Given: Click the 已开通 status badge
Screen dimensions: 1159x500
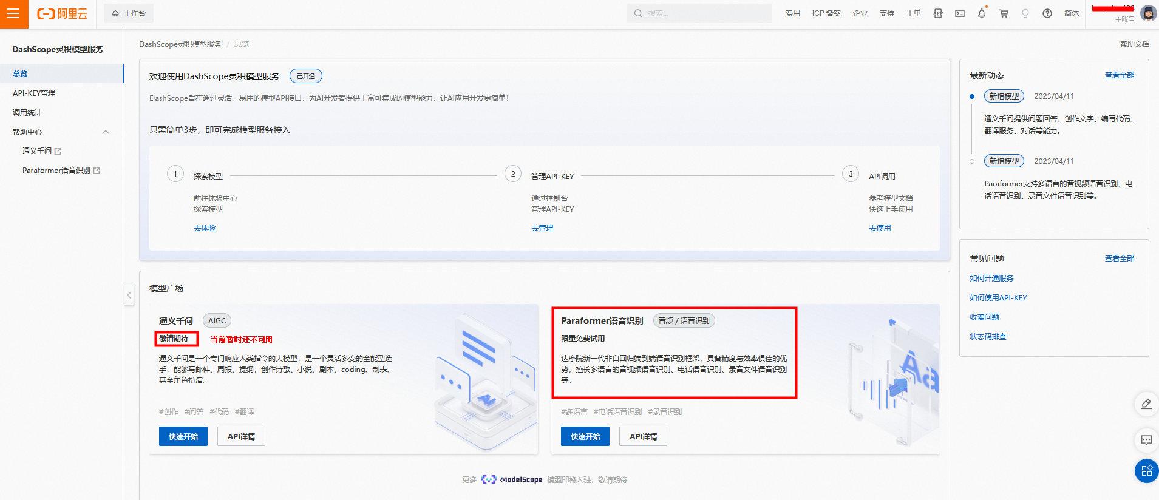Looking at the screenshot, I should (x=306, y=76).
